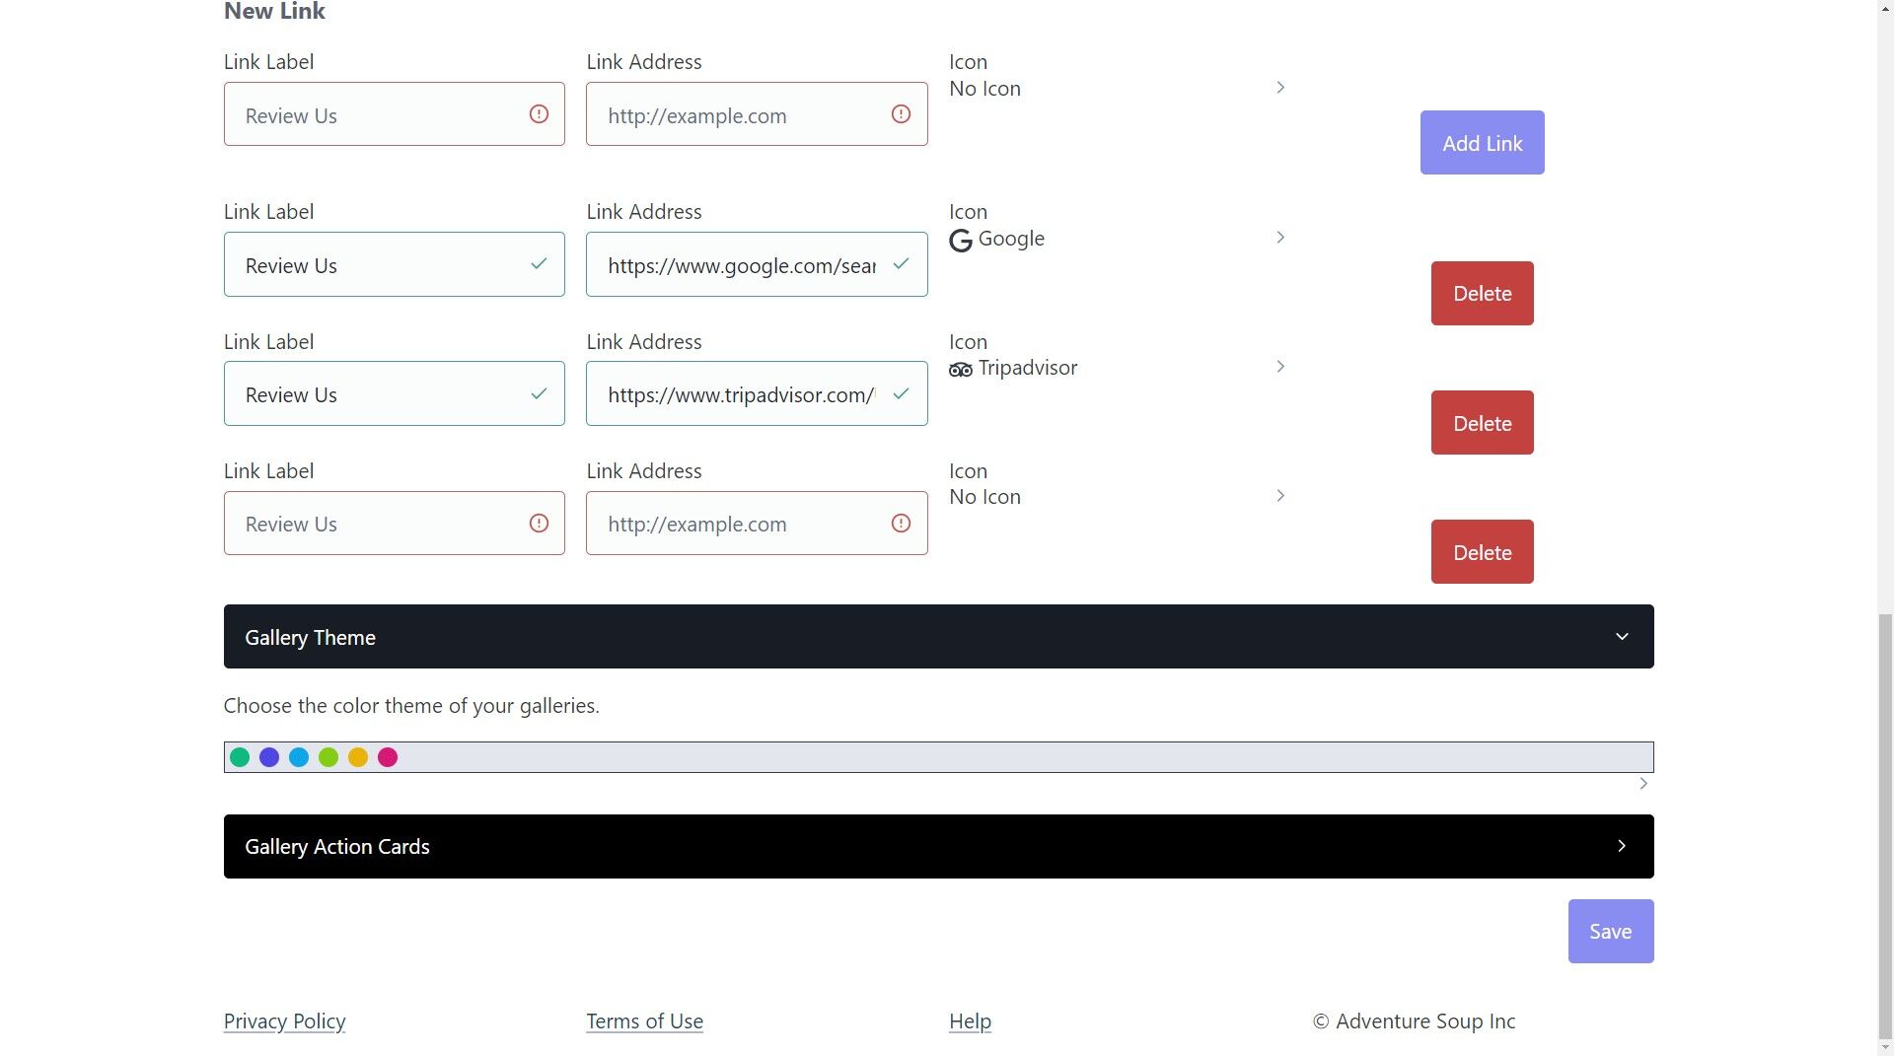Click the Google icon in the second link row
The width and height of the screenshot is (1894, 1056).
[x=960, y=241]
